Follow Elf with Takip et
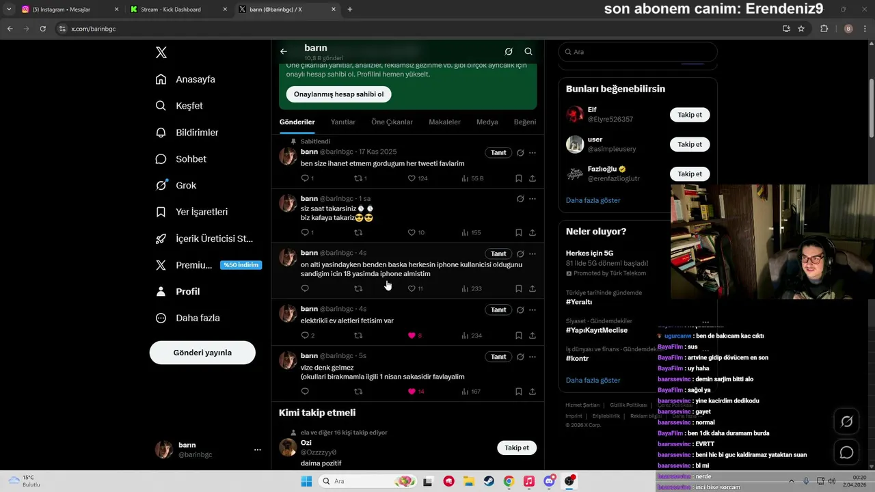Viewport: 875px width, 492px height. click(x=690, y=115)
